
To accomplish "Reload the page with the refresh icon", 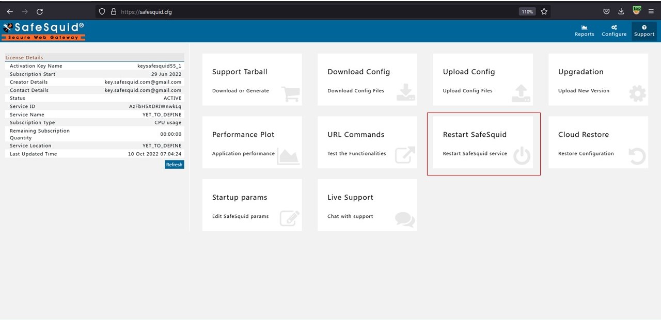I will click(40, 11).
